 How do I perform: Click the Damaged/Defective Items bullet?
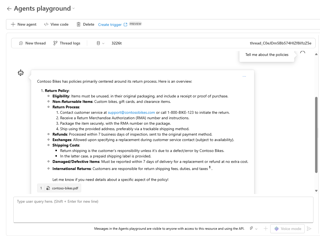[x=150, y=162]
